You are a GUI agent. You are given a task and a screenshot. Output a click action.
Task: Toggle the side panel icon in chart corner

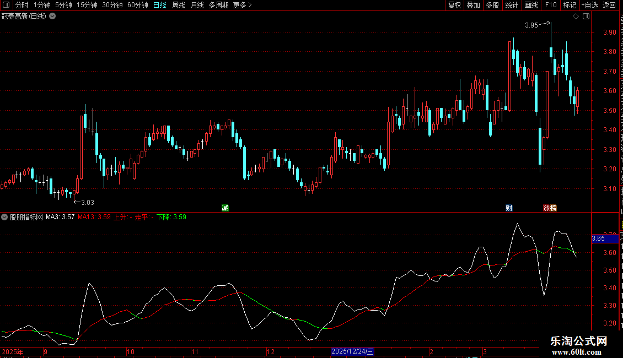[x=586, y=17]
